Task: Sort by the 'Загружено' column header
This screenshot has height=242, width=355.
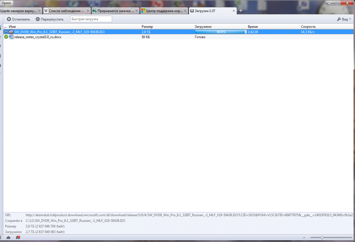Action: (220, 27)
